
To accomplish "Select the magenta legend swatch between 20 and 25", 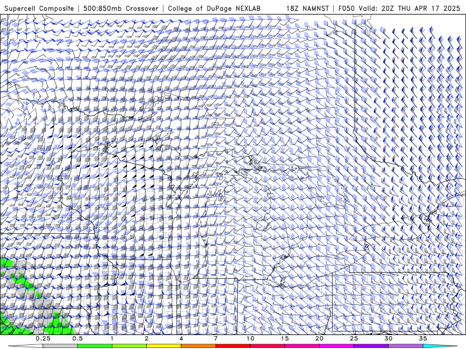I will pos(337,346).
